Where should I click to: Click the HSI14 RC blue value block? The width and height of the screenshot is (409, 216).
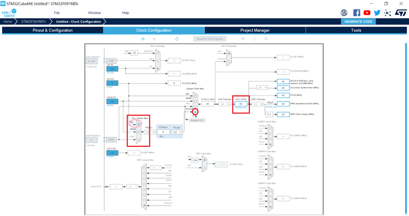[112, 153]
